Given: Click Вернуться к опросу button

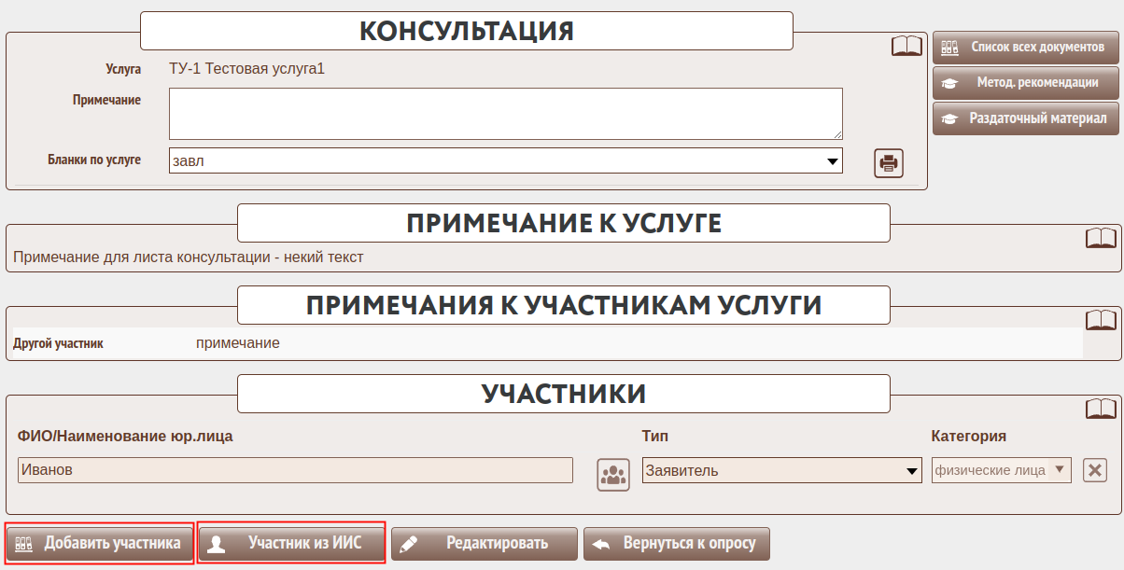Looking at the screenshot, I should tap(676, 543).
